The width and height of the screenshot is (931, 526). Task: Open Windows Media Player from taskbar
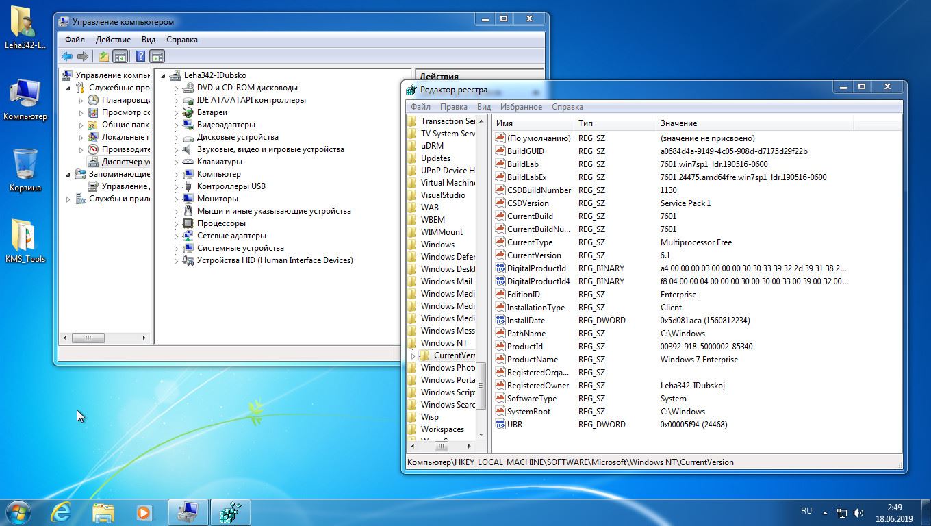(x=144, y=512)
